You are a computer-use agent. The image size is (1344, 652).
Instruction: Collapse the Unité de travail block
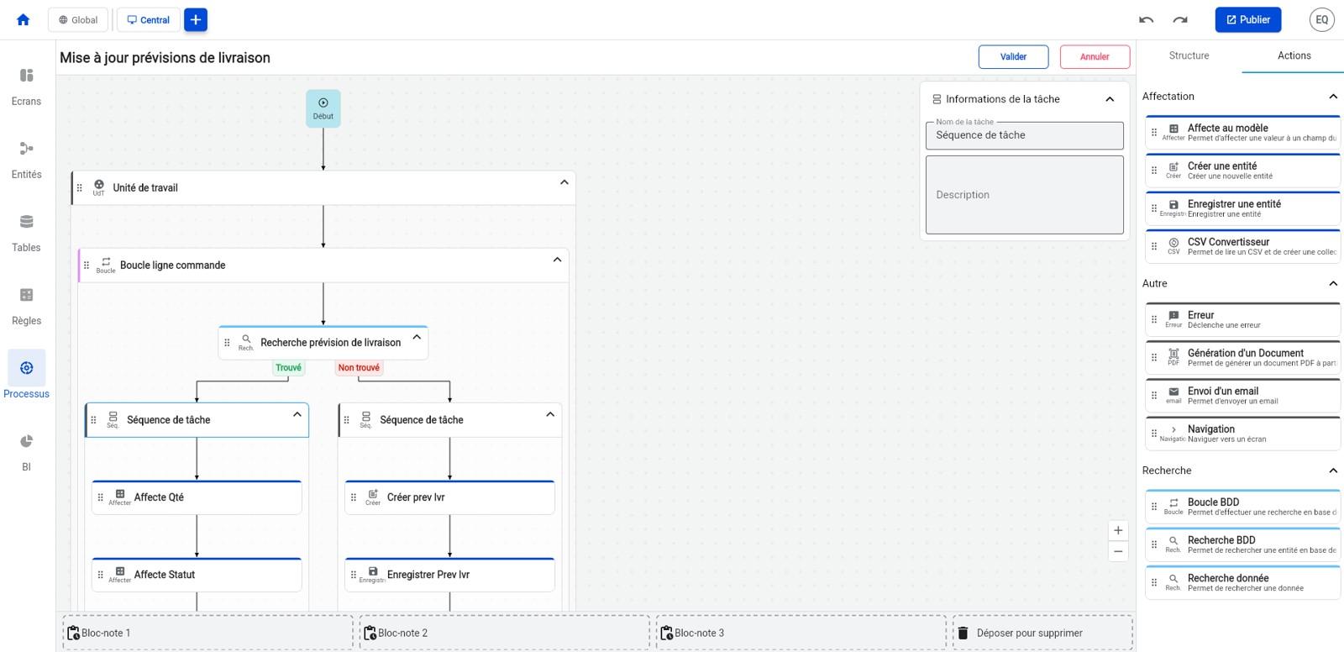click(x=564, y=182)
